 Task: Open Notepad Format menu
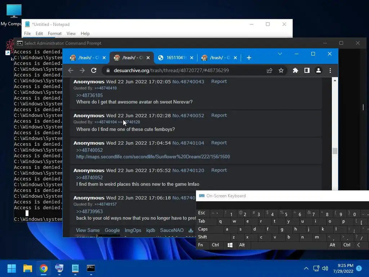tap(55, 34)
